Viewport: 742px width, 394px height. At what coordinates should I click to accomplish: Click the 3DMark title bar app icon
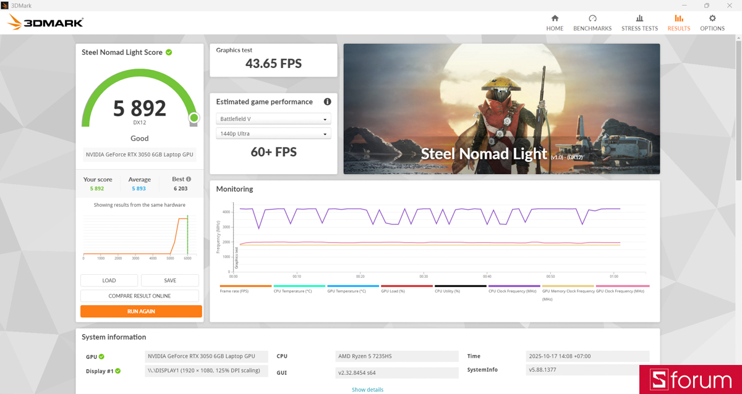[5, 5]
